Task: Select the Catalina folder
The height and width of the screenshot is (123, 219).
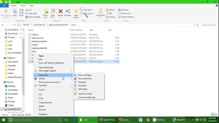Action: click(x=35, y=35)
